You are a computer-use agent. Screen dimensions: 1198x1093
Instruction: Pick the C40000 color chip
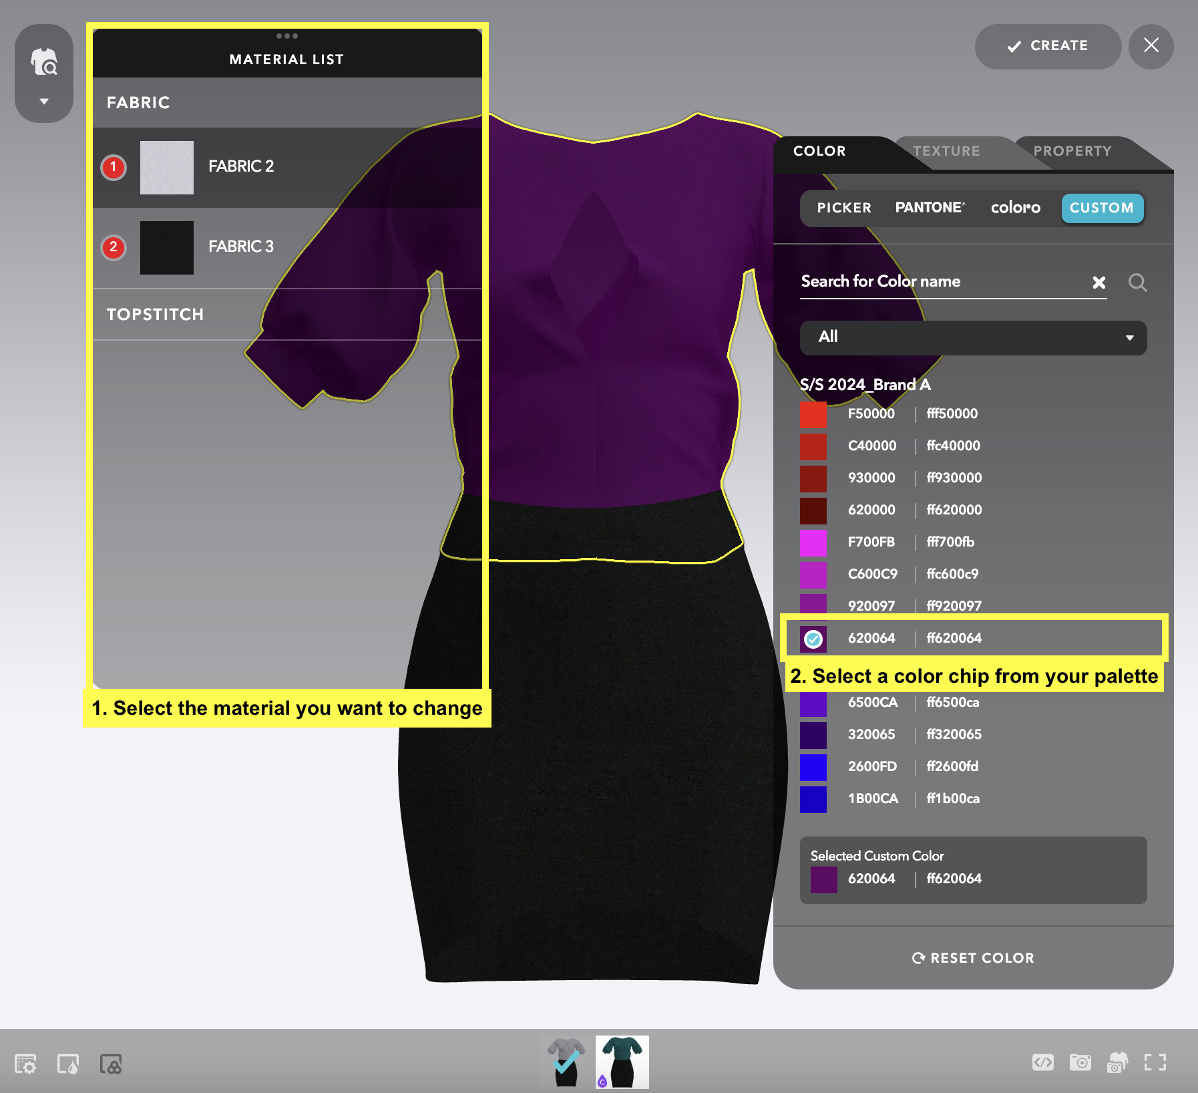[x=813, y=446]
